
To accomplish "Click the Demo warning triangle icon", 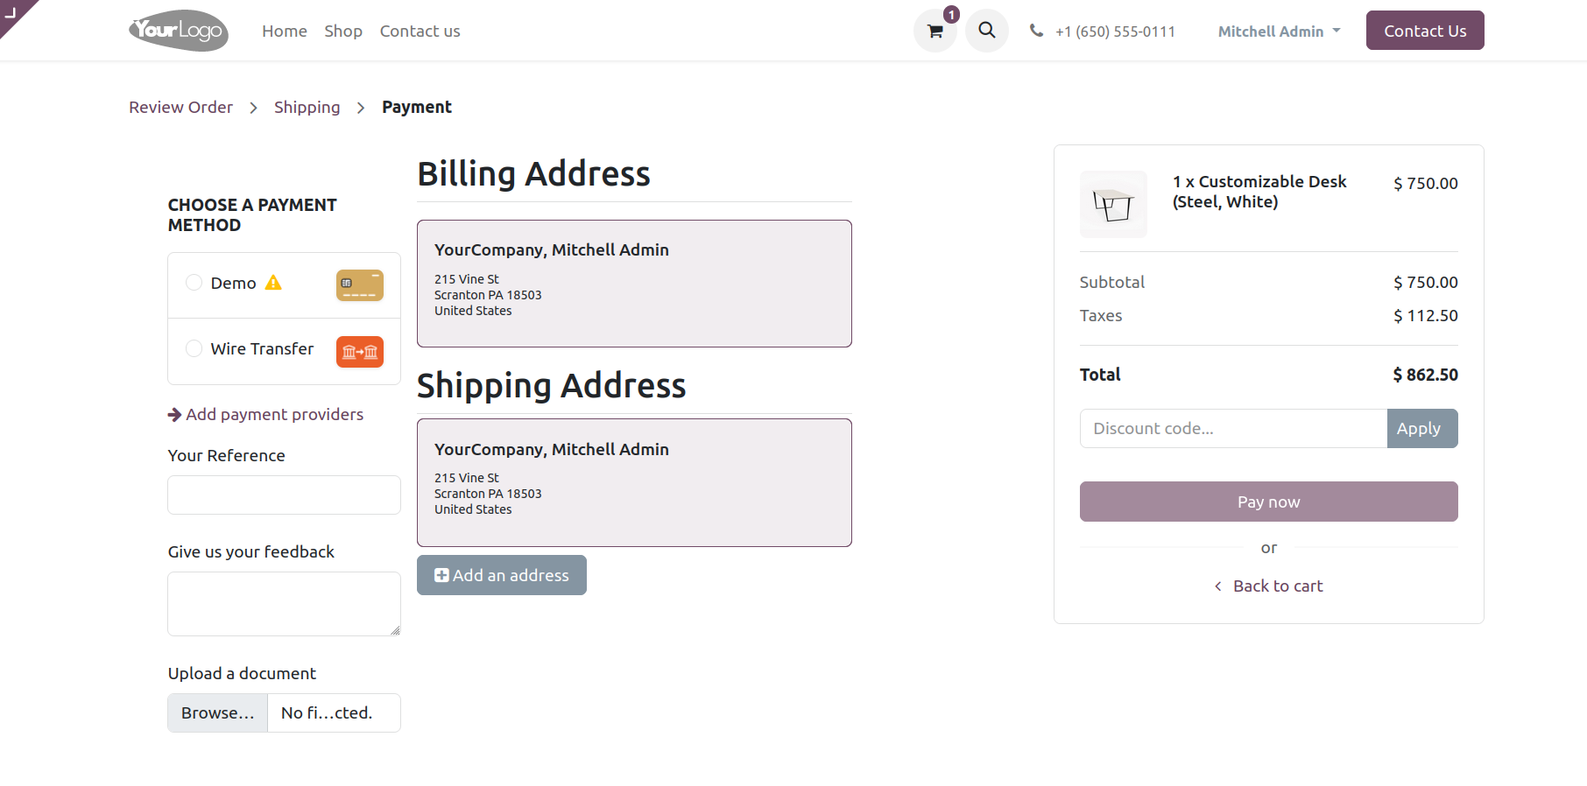I will 273,283.
